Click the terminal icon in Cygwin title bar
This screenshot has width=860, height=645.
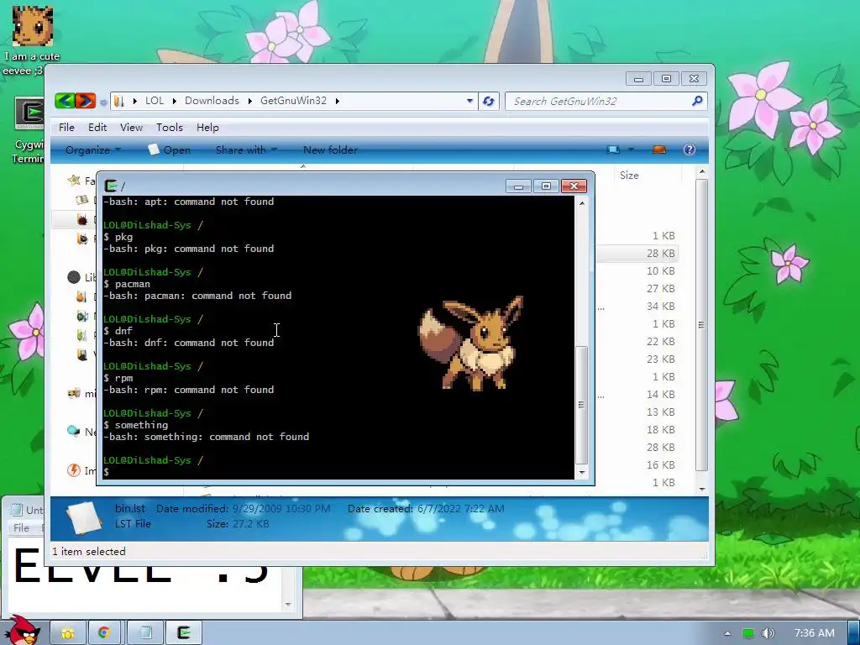pyautogui.click(x=111, y=186)
